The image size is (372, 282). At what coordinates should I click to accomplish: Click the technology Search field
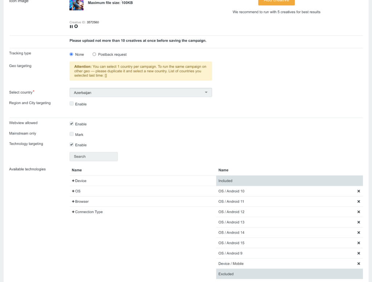tap(93, 157)
